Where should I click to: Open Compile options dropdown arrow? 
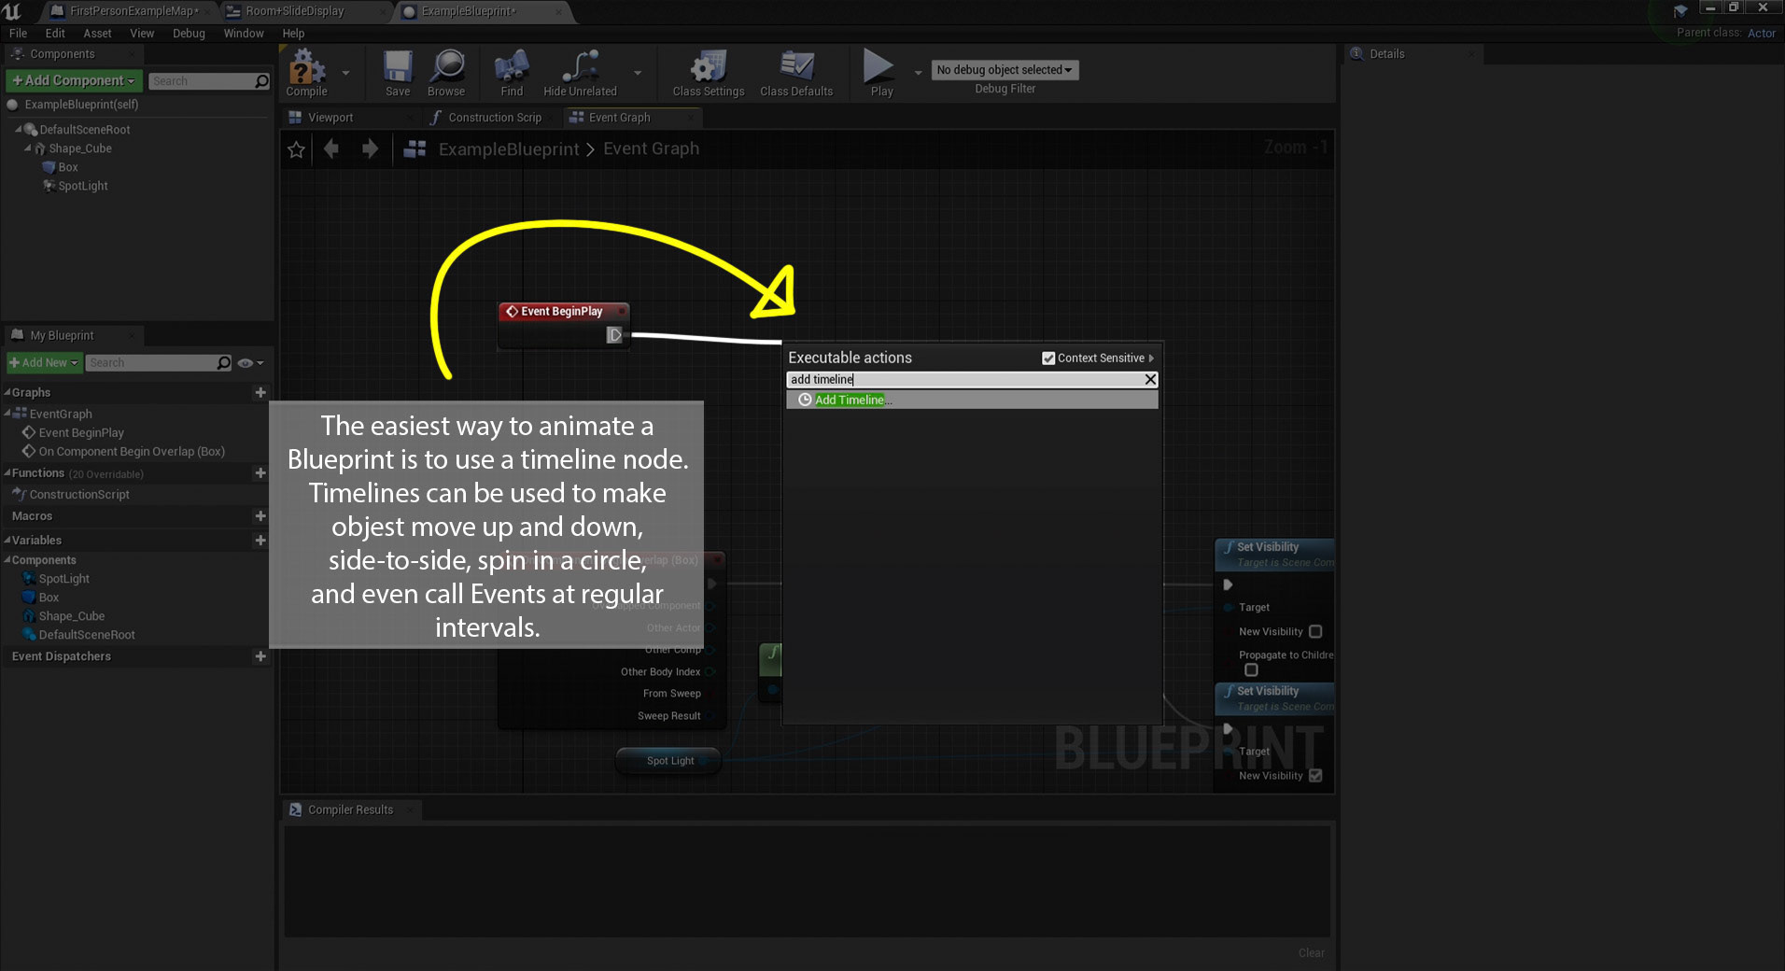345,73
